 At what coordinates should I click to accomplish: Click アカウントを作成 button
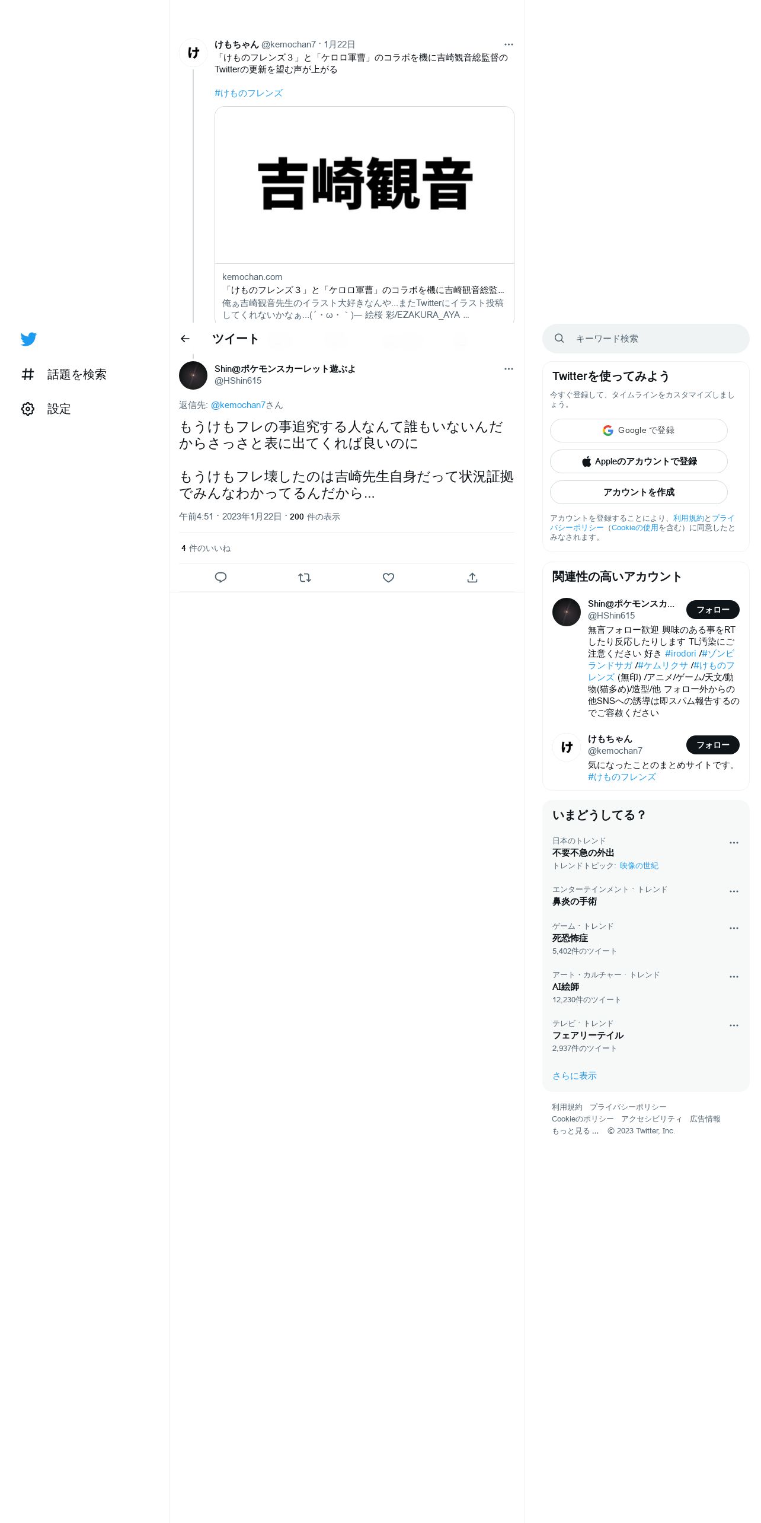click(x=639, y=492)
